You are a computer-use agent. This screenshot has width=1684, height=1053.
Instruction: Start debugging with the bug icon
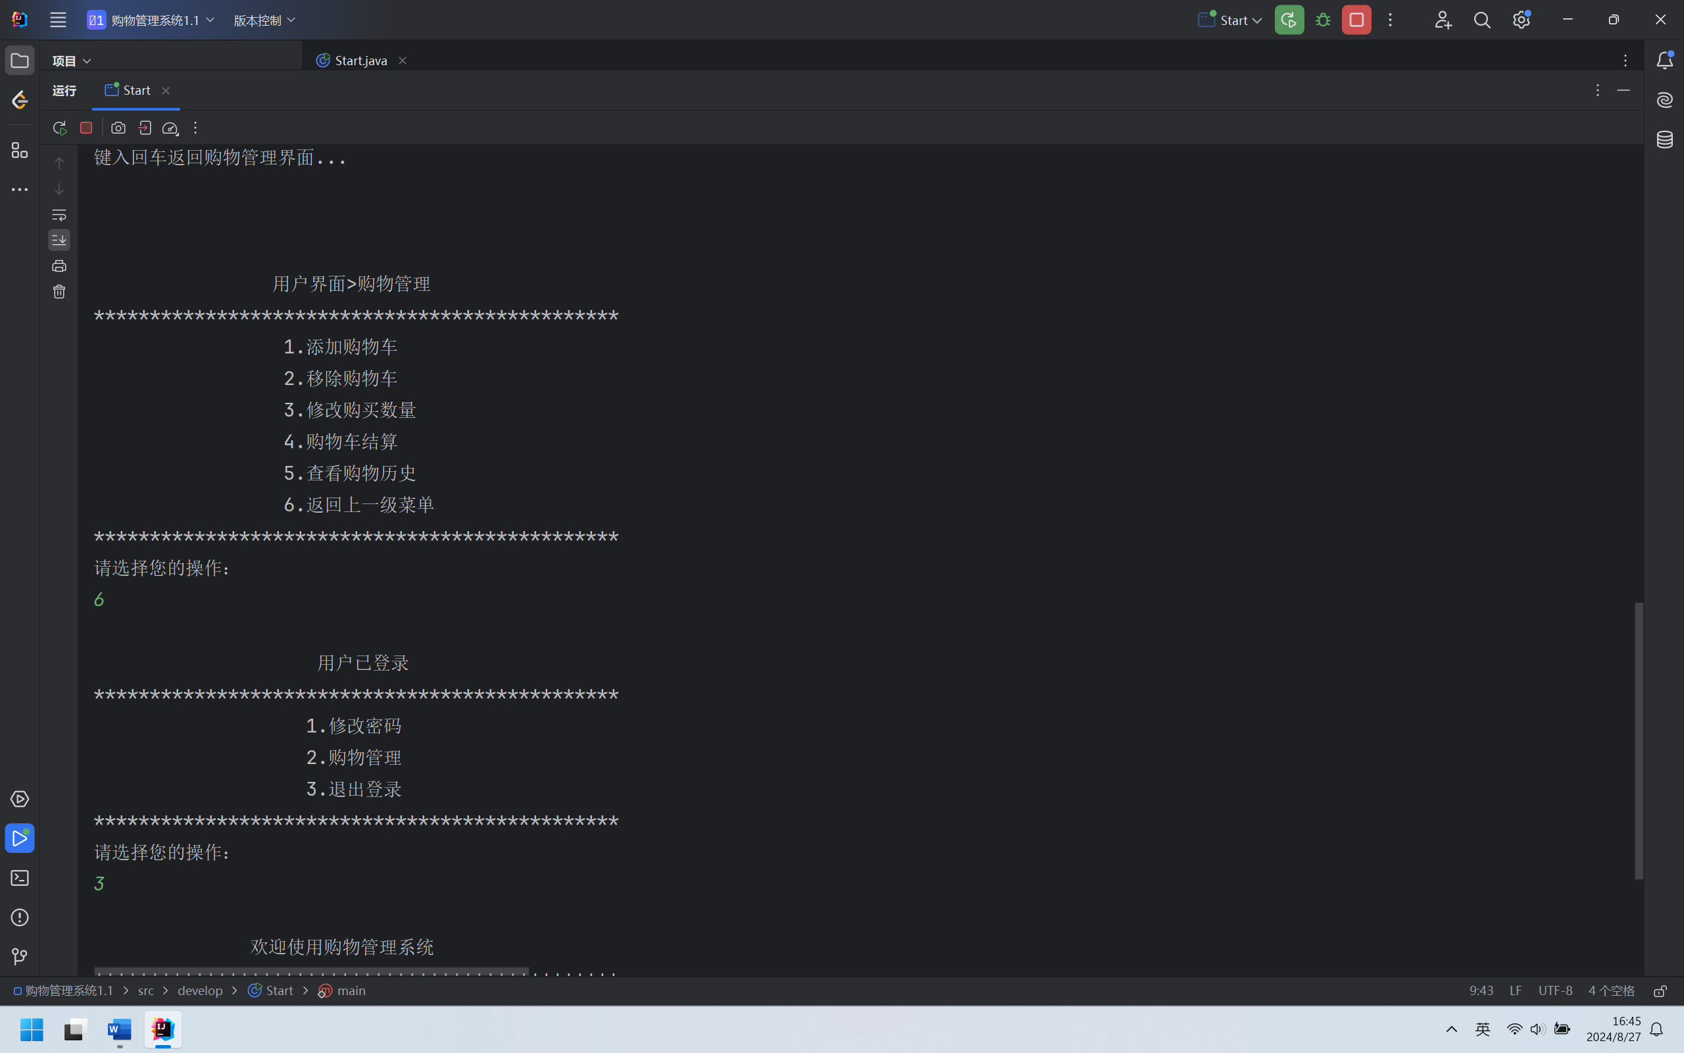pyautogui.click(x=1323, y=20)
